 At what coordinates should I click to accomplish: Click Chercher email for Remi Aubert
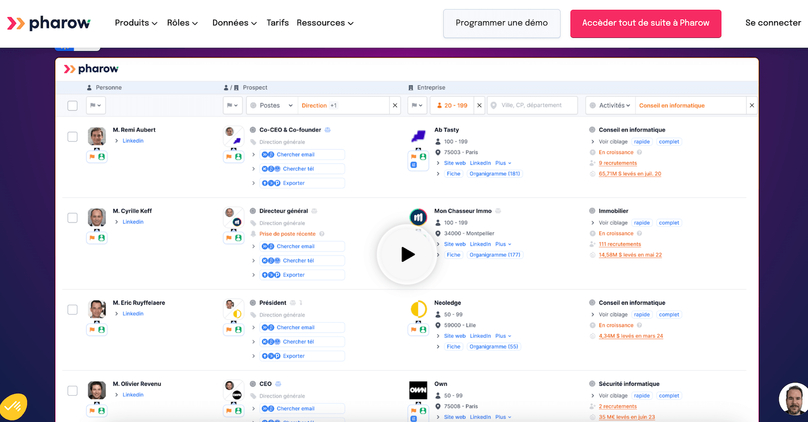pos(302,155)
